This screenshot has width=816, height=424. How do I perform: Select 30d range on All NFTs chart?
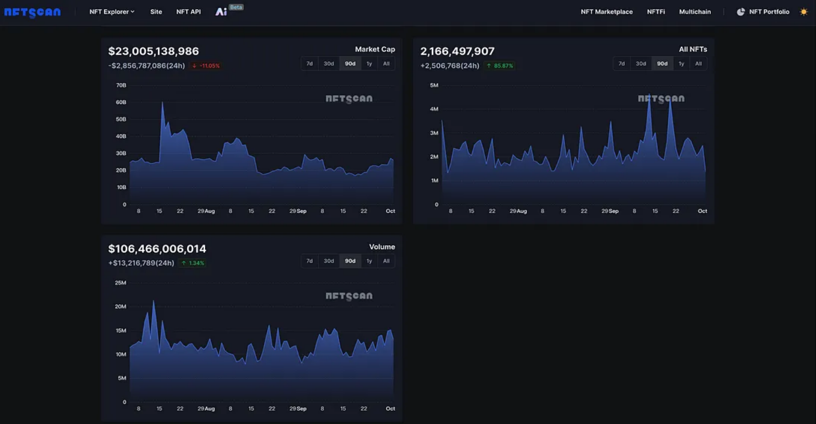[x=641, y=64]
